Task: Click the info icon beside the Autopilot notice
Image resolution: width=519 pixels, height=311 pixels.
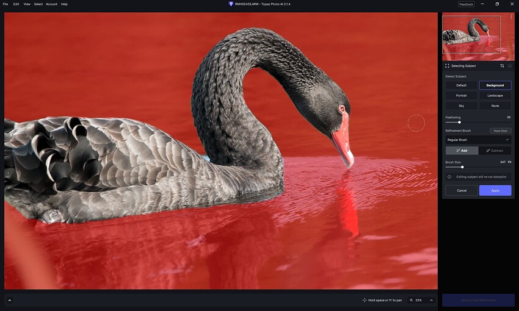Action: [x=449, y=177]
